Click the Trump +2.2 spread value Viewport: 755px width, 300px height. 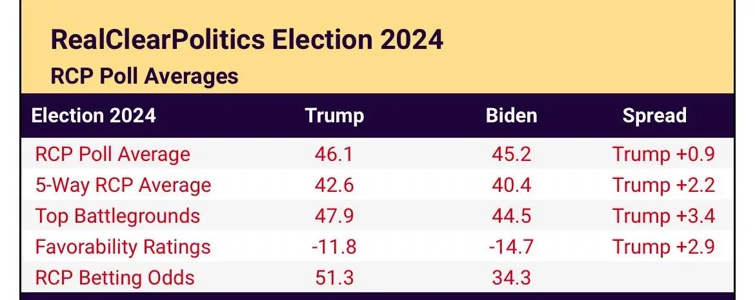663,185
